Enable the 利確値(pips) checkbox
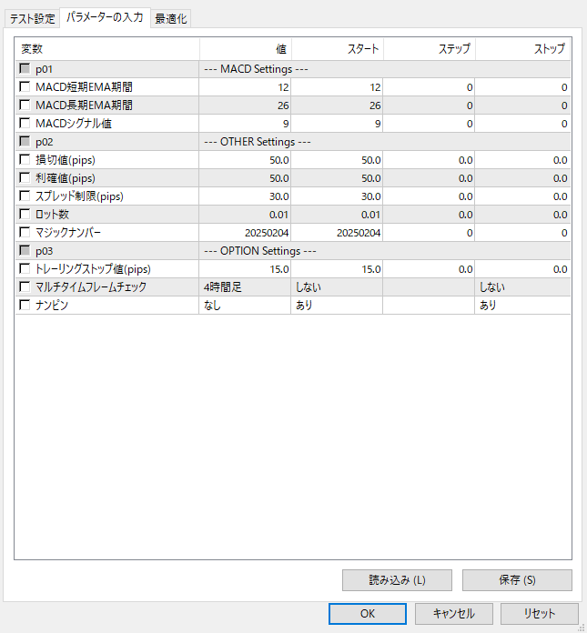Screen dimensions: 587x633 25,178
